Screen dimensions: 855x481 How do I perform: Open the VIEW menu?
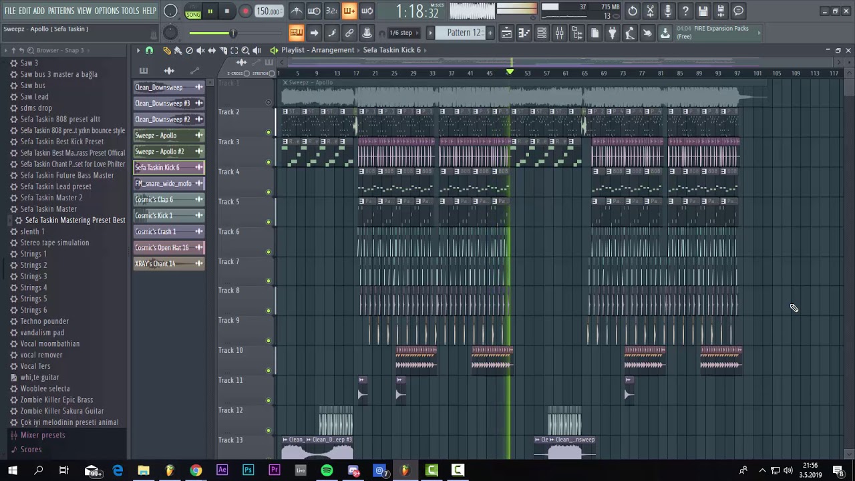84,11
